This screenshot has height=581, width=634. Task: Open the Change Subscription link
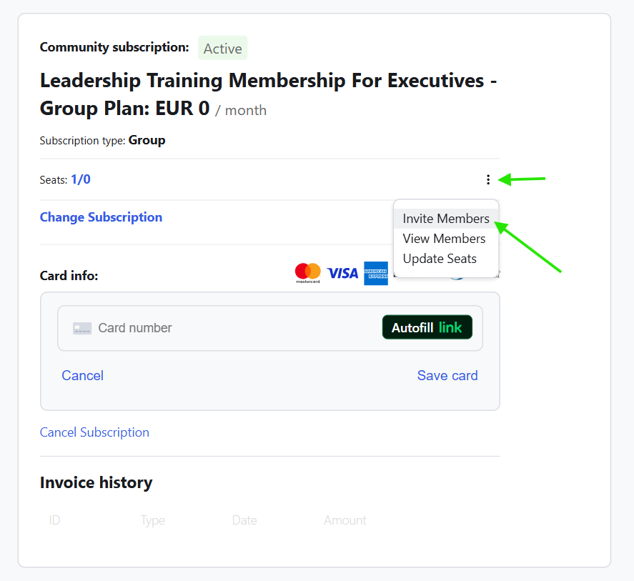[101, 217]
